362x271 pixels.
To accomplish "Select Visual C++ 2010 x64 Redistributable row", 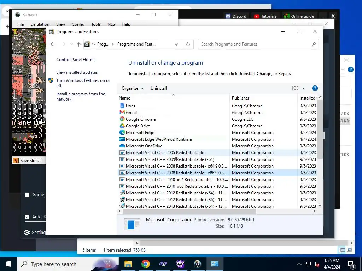I will [x=217, y=180].
